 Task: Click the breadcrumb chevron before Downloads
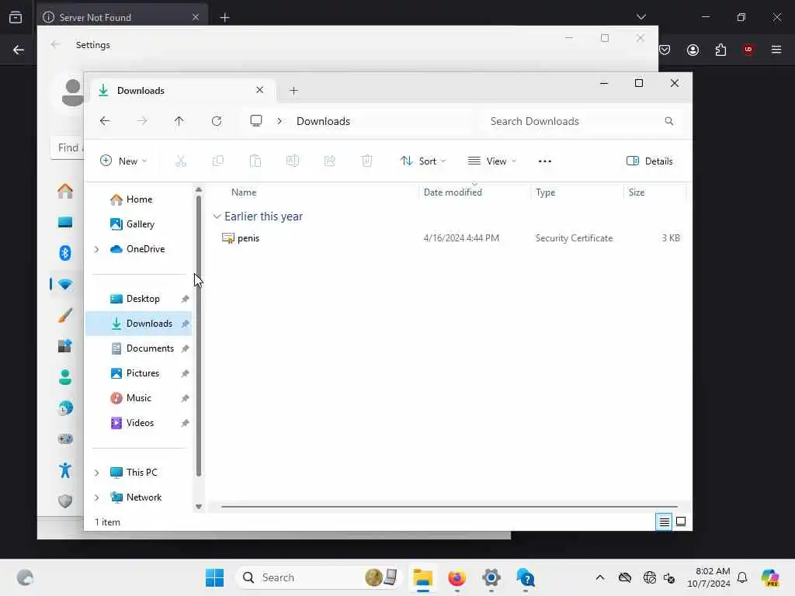279,121
